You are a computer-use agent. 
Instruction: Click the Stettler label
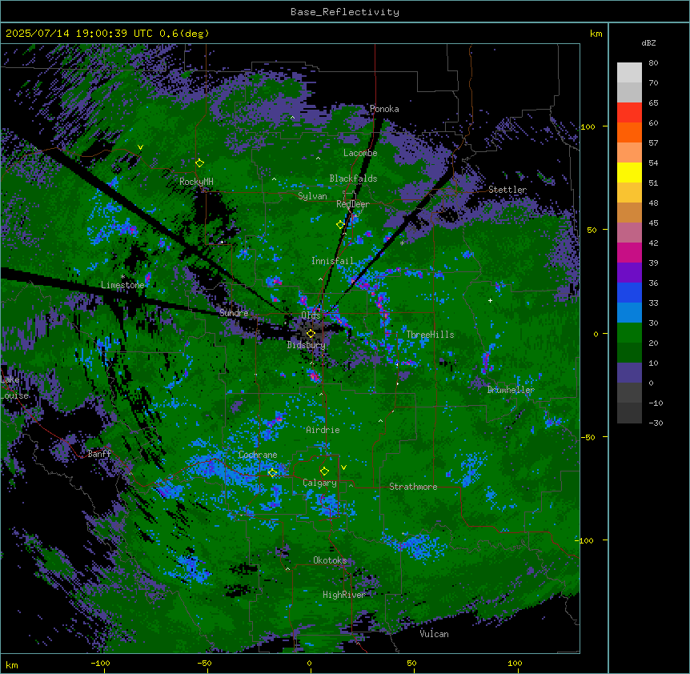tap(507, 190)
